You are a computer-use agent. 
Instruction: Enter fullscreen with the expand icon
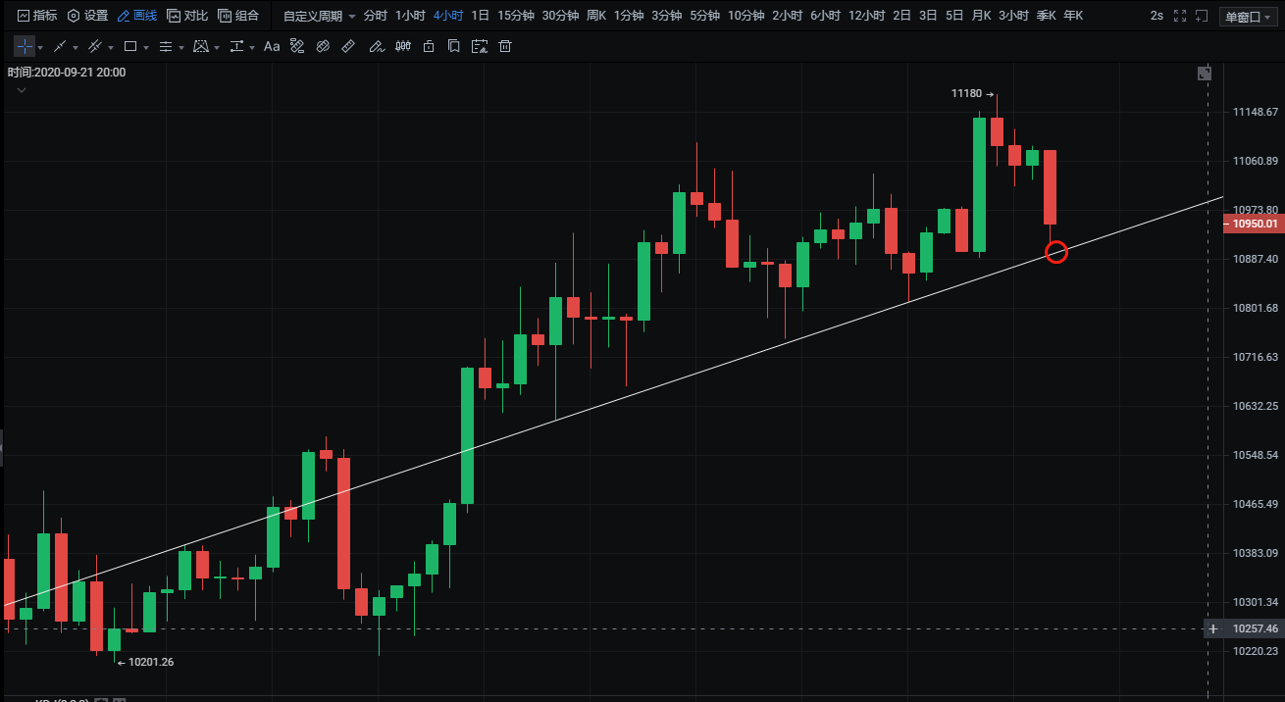pos(1179,16)
